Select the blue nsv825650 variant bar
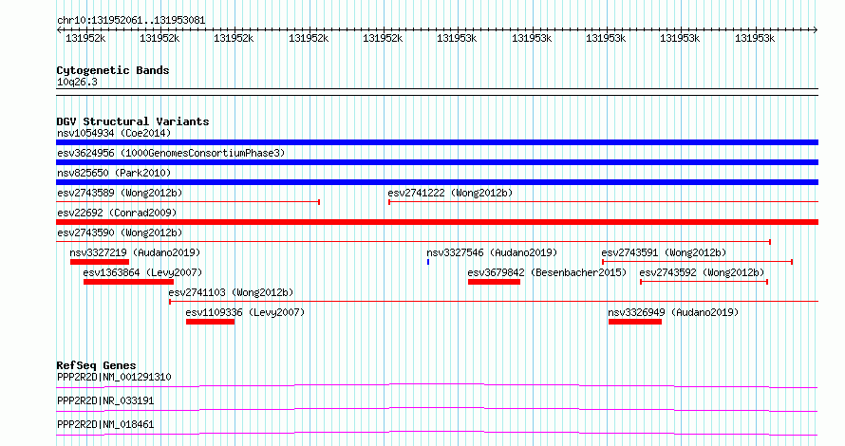 coord(437,182)
